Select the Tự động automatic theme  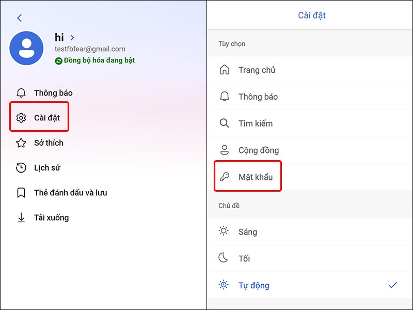click(x=310, y=286)
